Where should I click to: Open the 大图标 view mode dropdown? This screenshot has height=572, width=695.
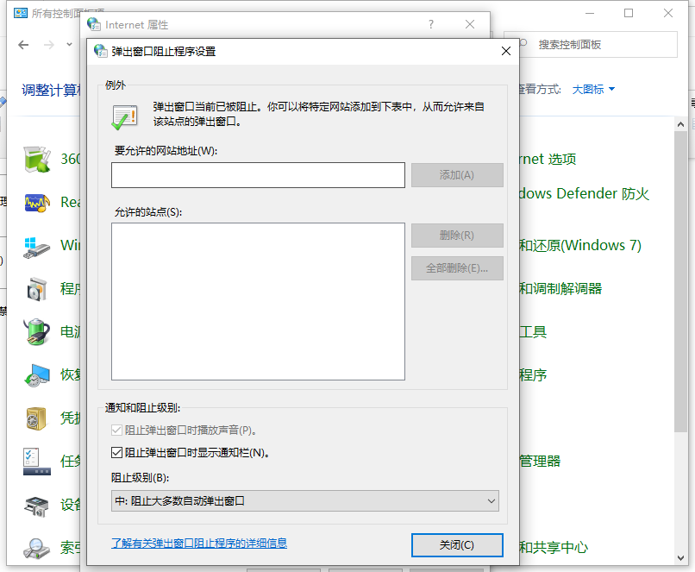point(593,89)
